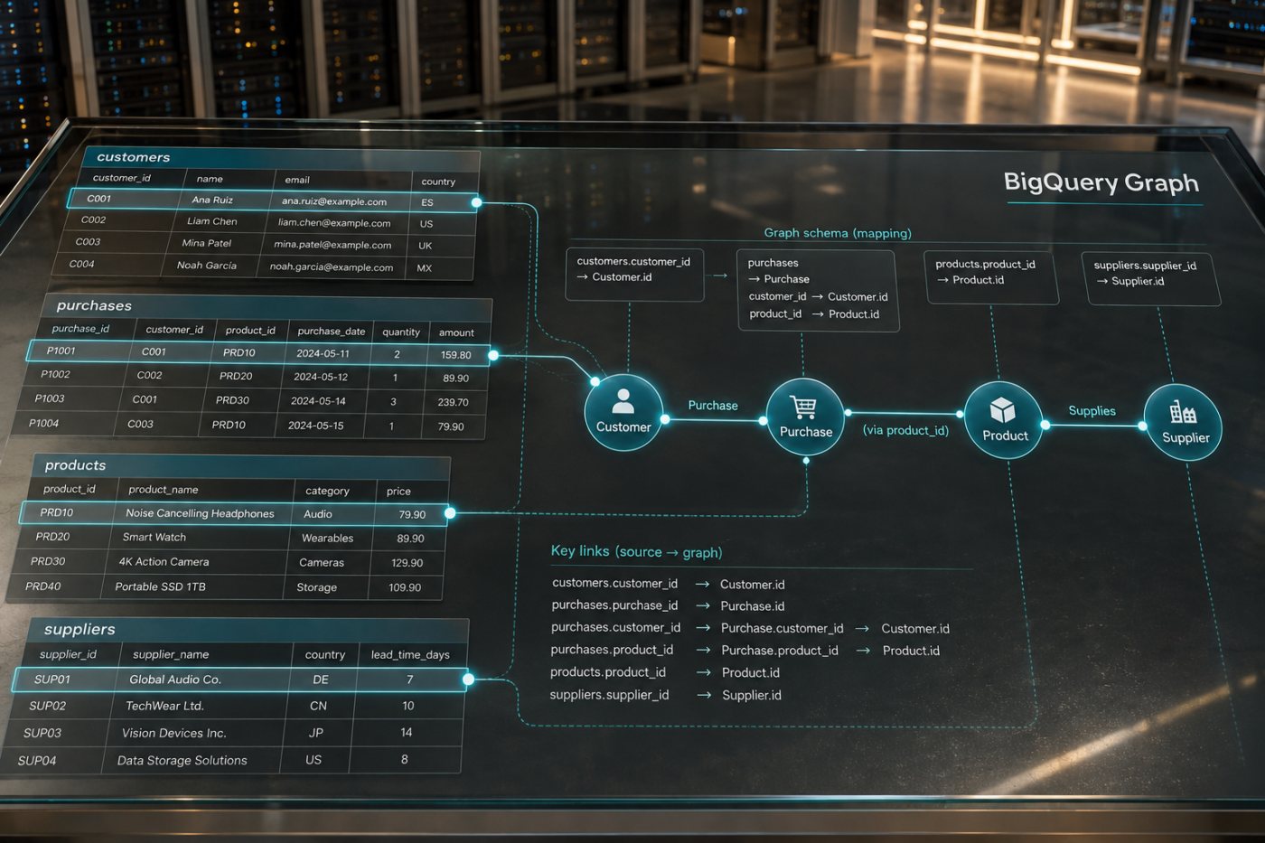This screenshot has width=1265, height=843.
Task: Click the C004 customer_id cell
Action: pos(81,264)
